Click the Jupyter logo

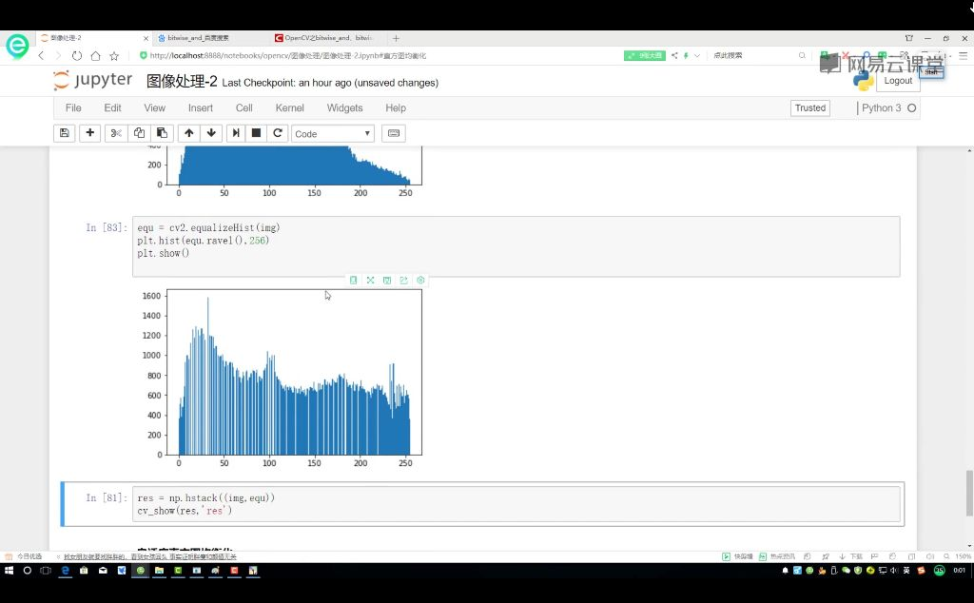92,80
